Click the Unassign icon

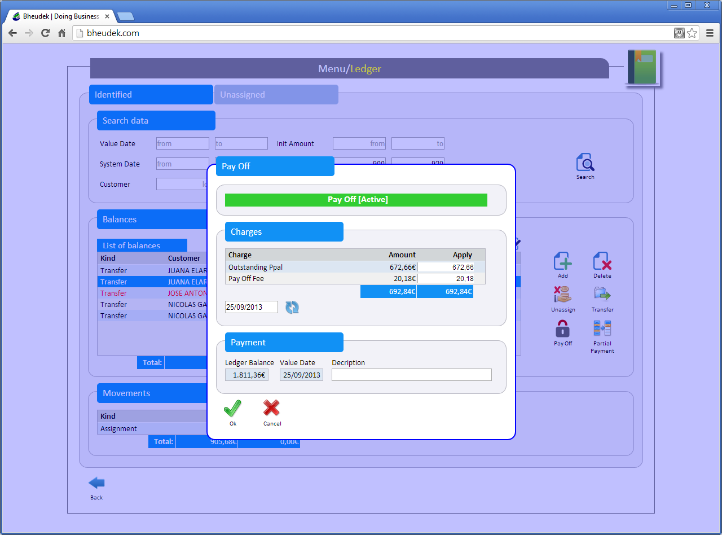562,295
